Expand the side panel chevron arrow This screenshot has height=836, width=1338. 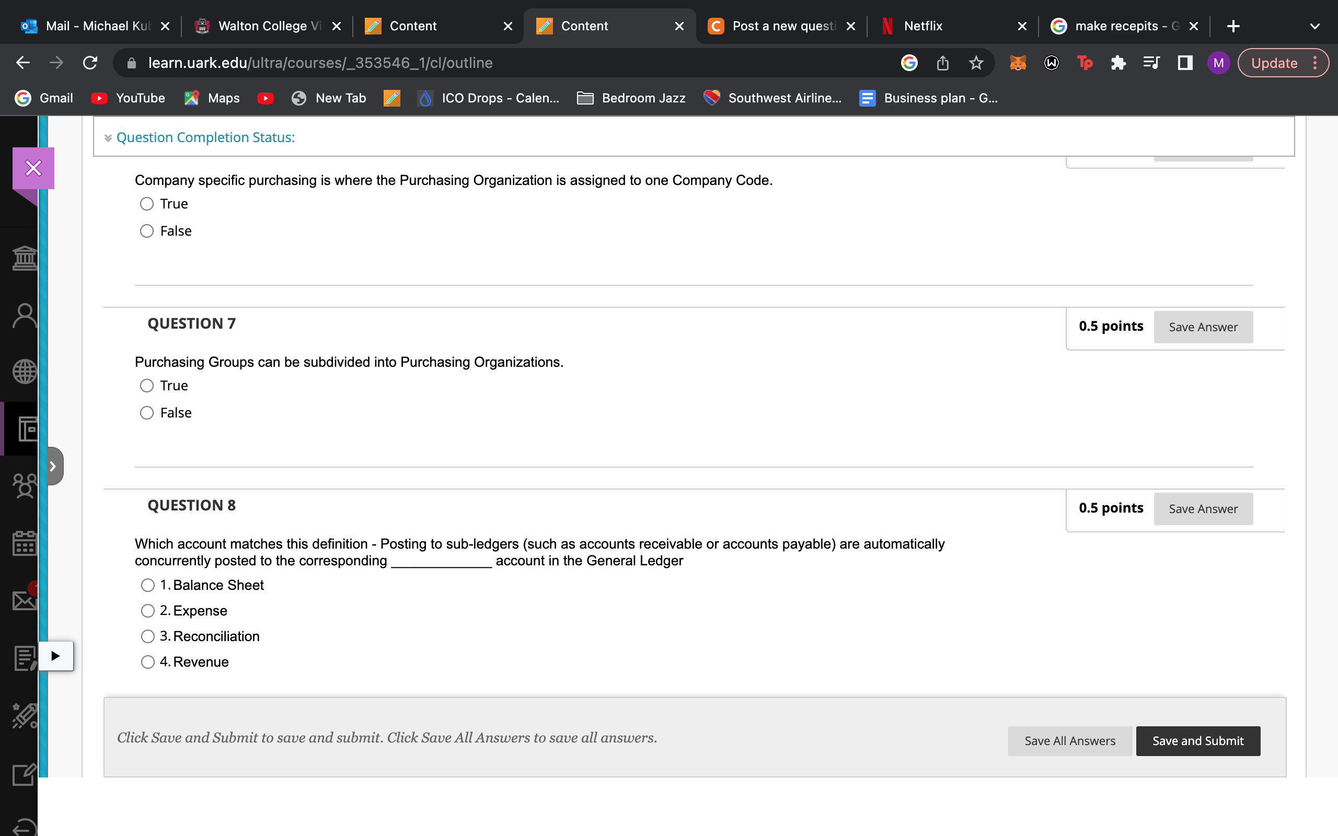[53, 466]
